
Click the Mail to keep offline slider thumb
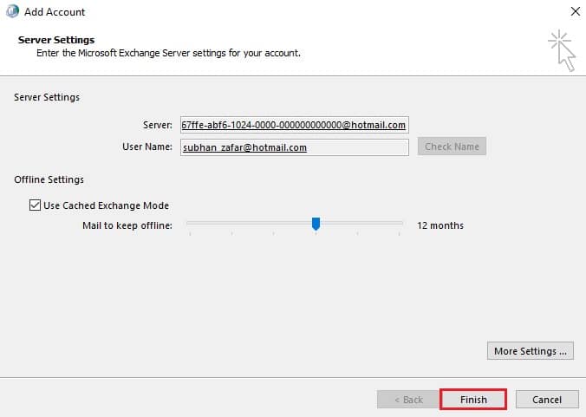(x=316, y=224)
